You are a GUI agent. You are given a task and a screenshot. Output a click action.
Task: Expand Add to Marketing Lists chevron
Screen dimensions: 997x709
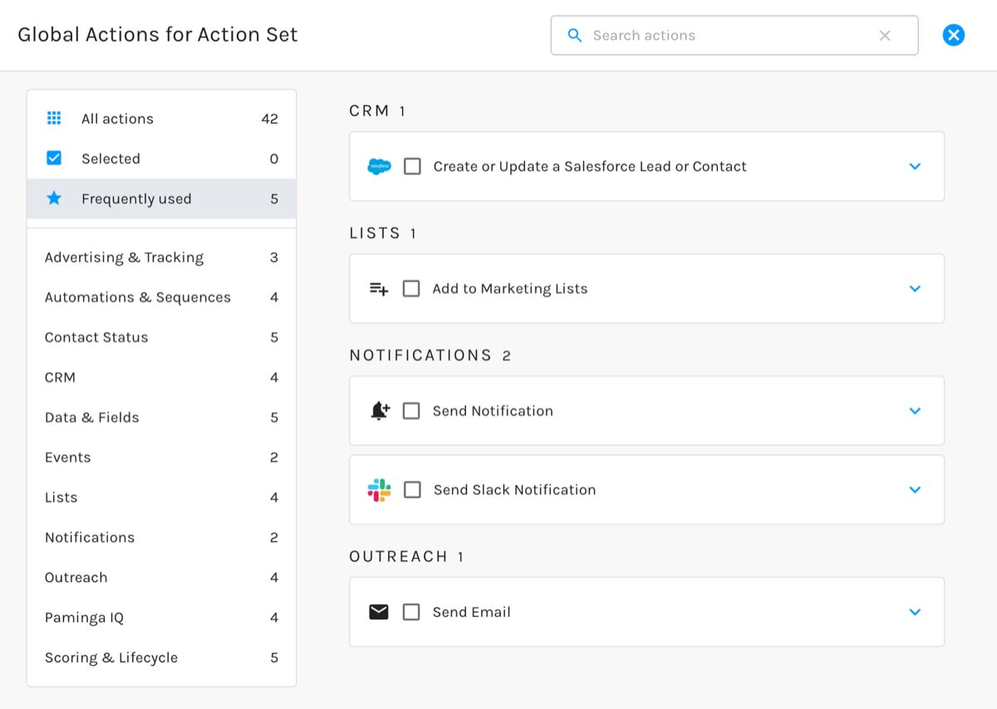pos(915,289)
